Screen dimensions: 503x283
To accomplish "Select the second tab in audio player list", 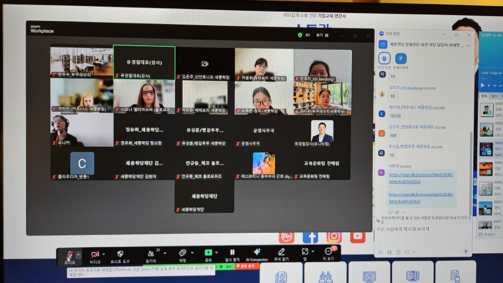I will click(x=493, y=96).
